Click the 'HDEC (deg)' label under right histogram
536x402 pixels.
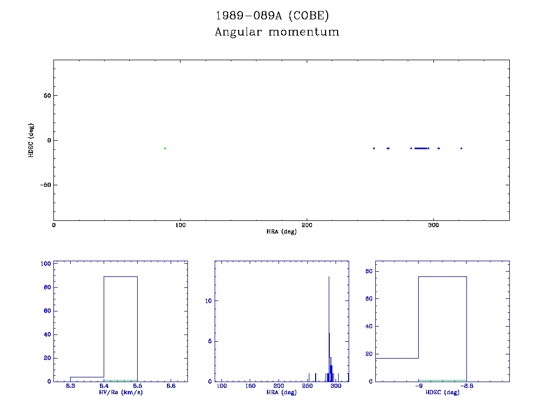442,392
